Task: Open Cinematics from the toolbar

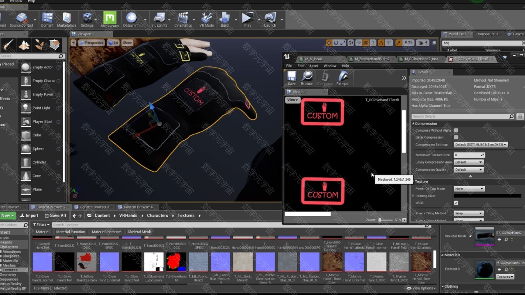Action: (183, 19)
